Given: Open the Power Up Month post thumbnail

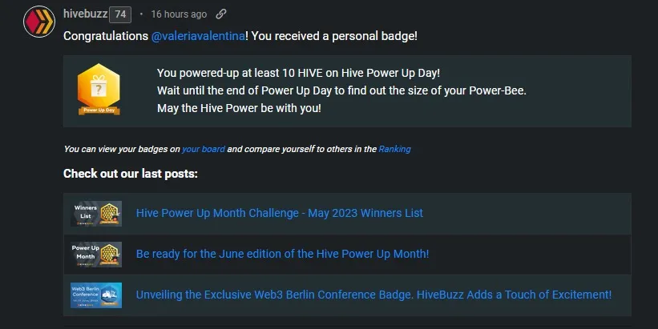Looking at the screenshot, I should click(96, 254).
